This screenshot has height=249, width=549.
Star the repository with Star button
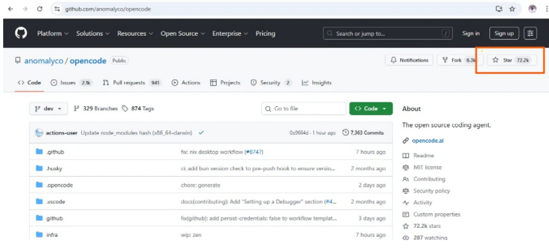pyautogui.click(x=512, y=60)
